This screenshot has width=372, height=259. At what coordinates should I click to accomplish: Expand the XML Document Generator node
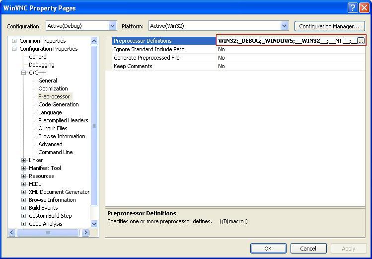coord(23,192)
